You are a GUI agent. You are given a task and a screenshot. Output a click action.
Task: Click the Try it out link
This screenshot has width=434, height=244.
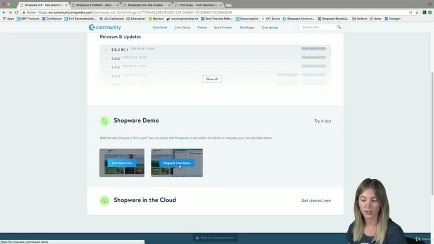322,121
